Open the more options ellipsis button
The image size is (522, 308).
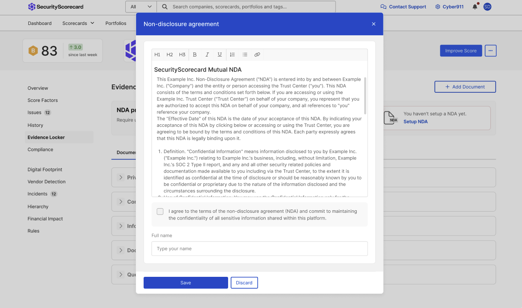pyautogui.click(x=491, y=51)
